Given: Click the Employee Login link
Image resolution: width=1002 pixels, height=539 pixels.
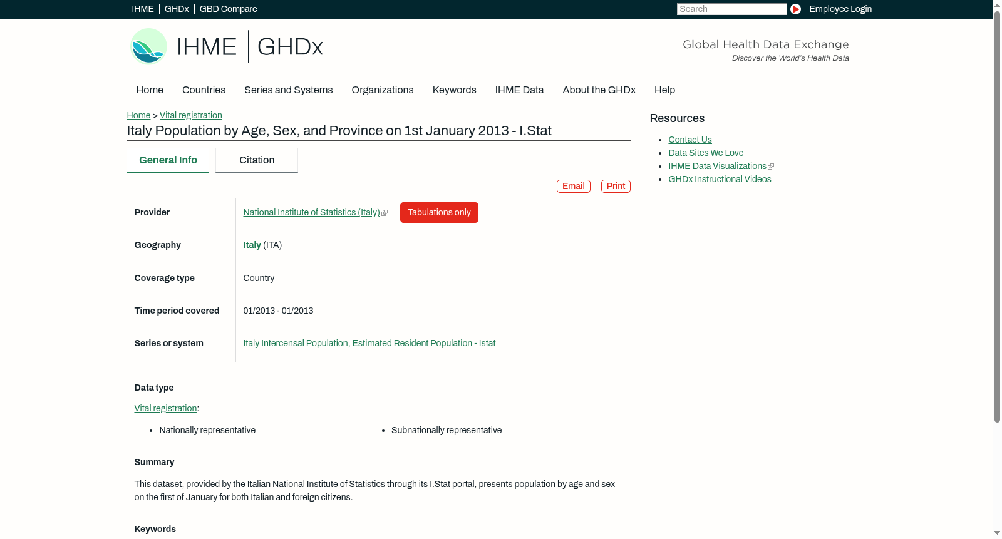Looking at the screenshot, I should click(x=840, y=9).
